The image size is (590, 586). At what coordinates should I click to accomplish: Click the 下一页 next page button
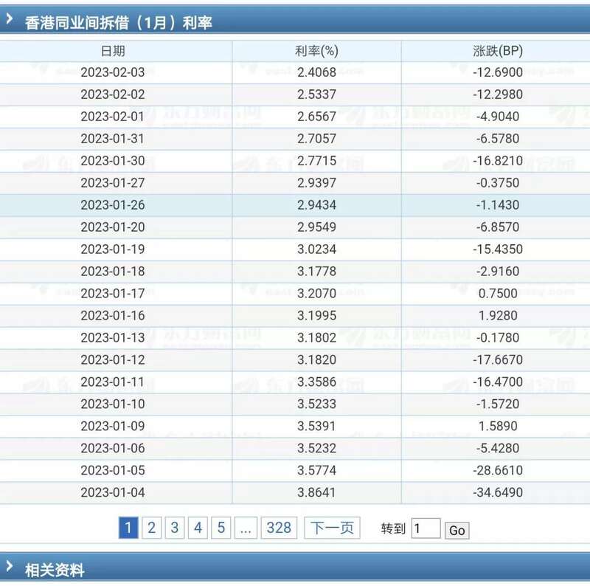[x=332, y=527]
